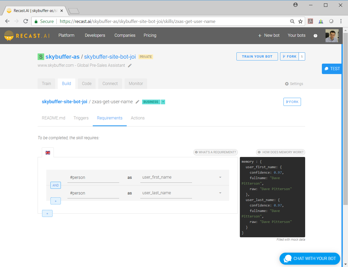Image resolution: width=348 pixels, height=267 pixels.
Task: Open the Triggers tab
Action: [81, 118]
